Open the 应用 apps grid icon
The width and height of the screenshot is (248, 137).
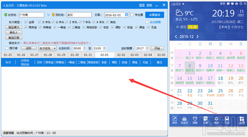click(242, 120)
